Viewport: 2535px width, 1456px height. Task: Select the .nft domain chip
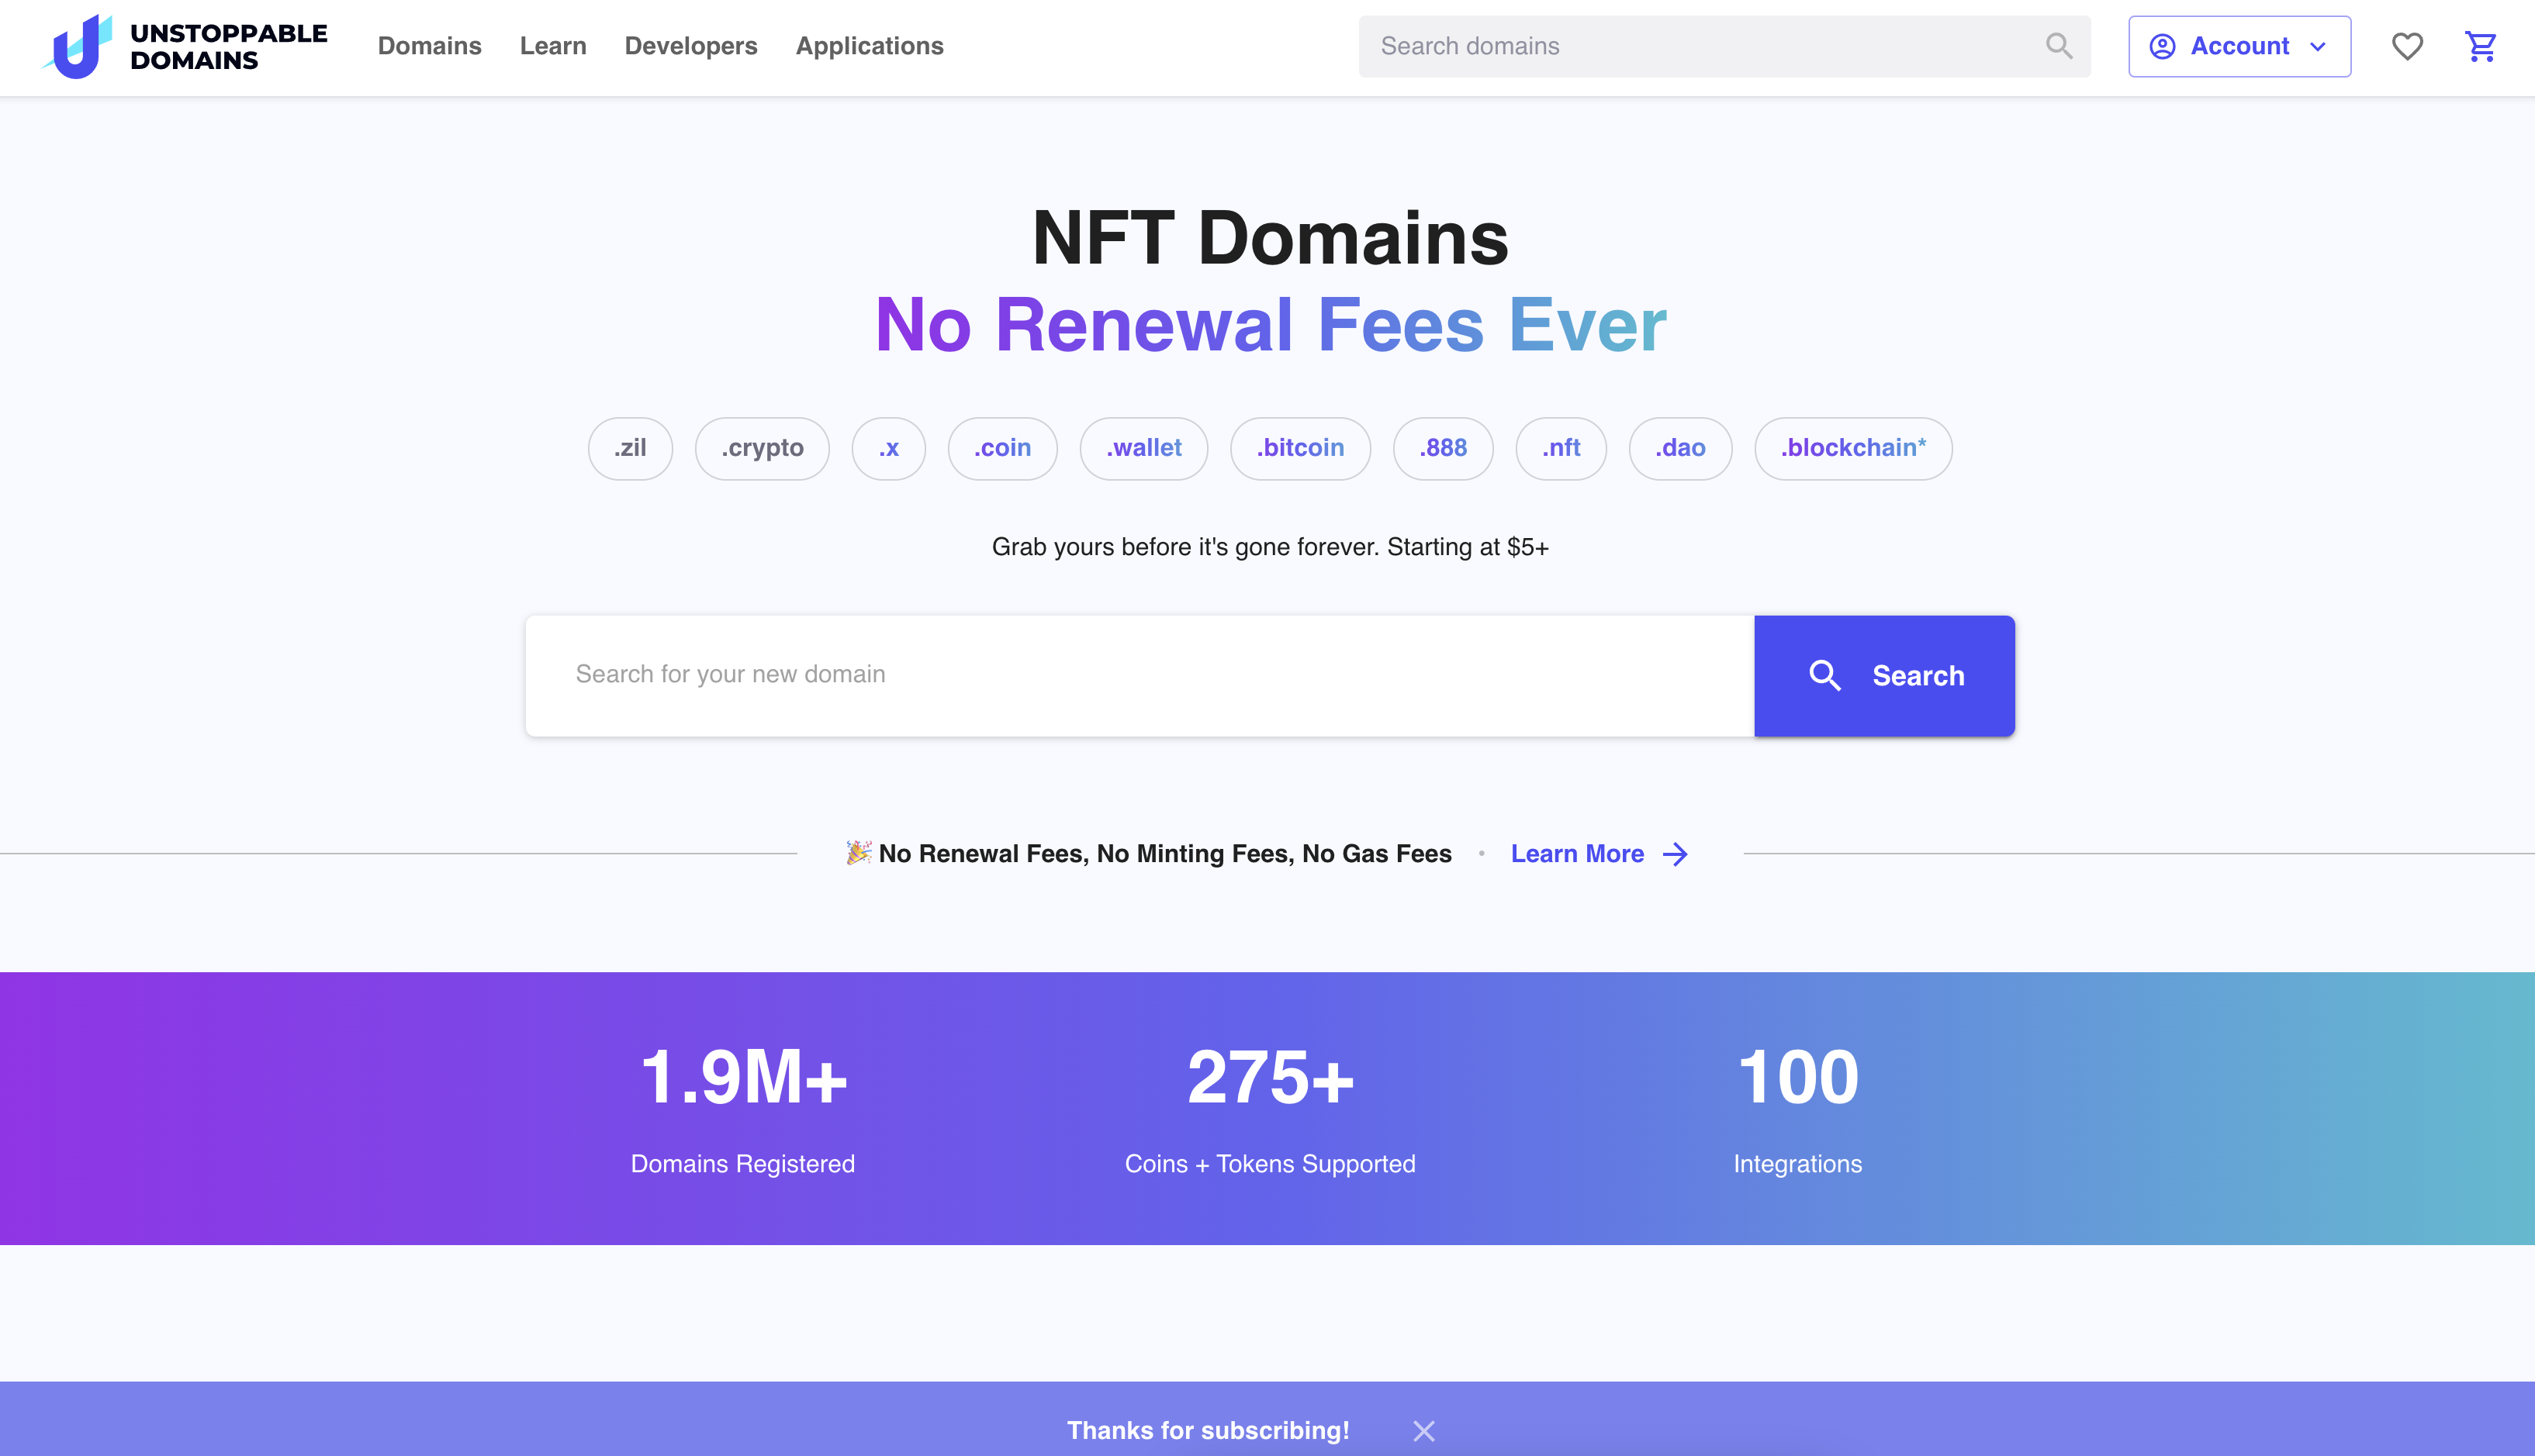[x=1561, y=448]
